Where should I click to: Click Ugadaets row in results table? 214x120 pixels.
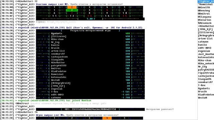[x=90, y=33]
